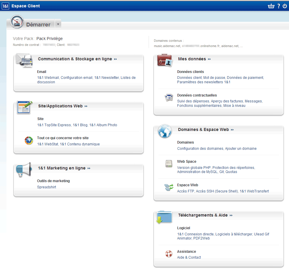Viewport: 289px width, 271px height.
Task: Open 1&1 Contenu dynamique link
Action: pos(80,144)
